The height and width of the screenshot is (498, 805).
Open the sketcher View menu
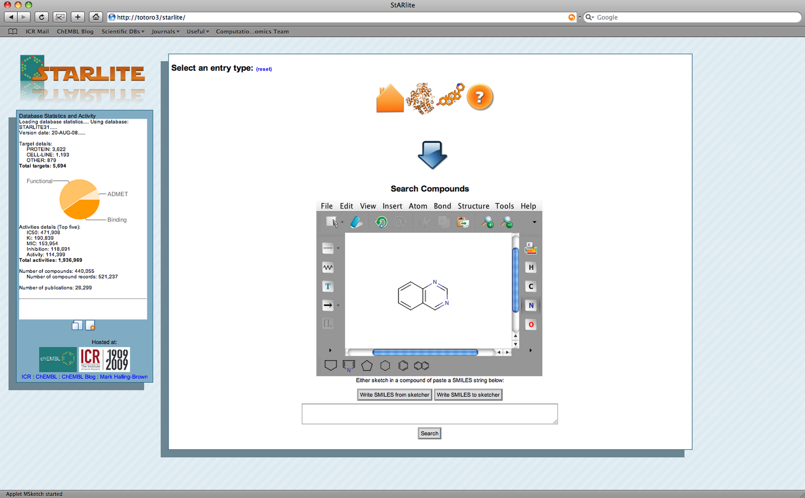point(368,206)
